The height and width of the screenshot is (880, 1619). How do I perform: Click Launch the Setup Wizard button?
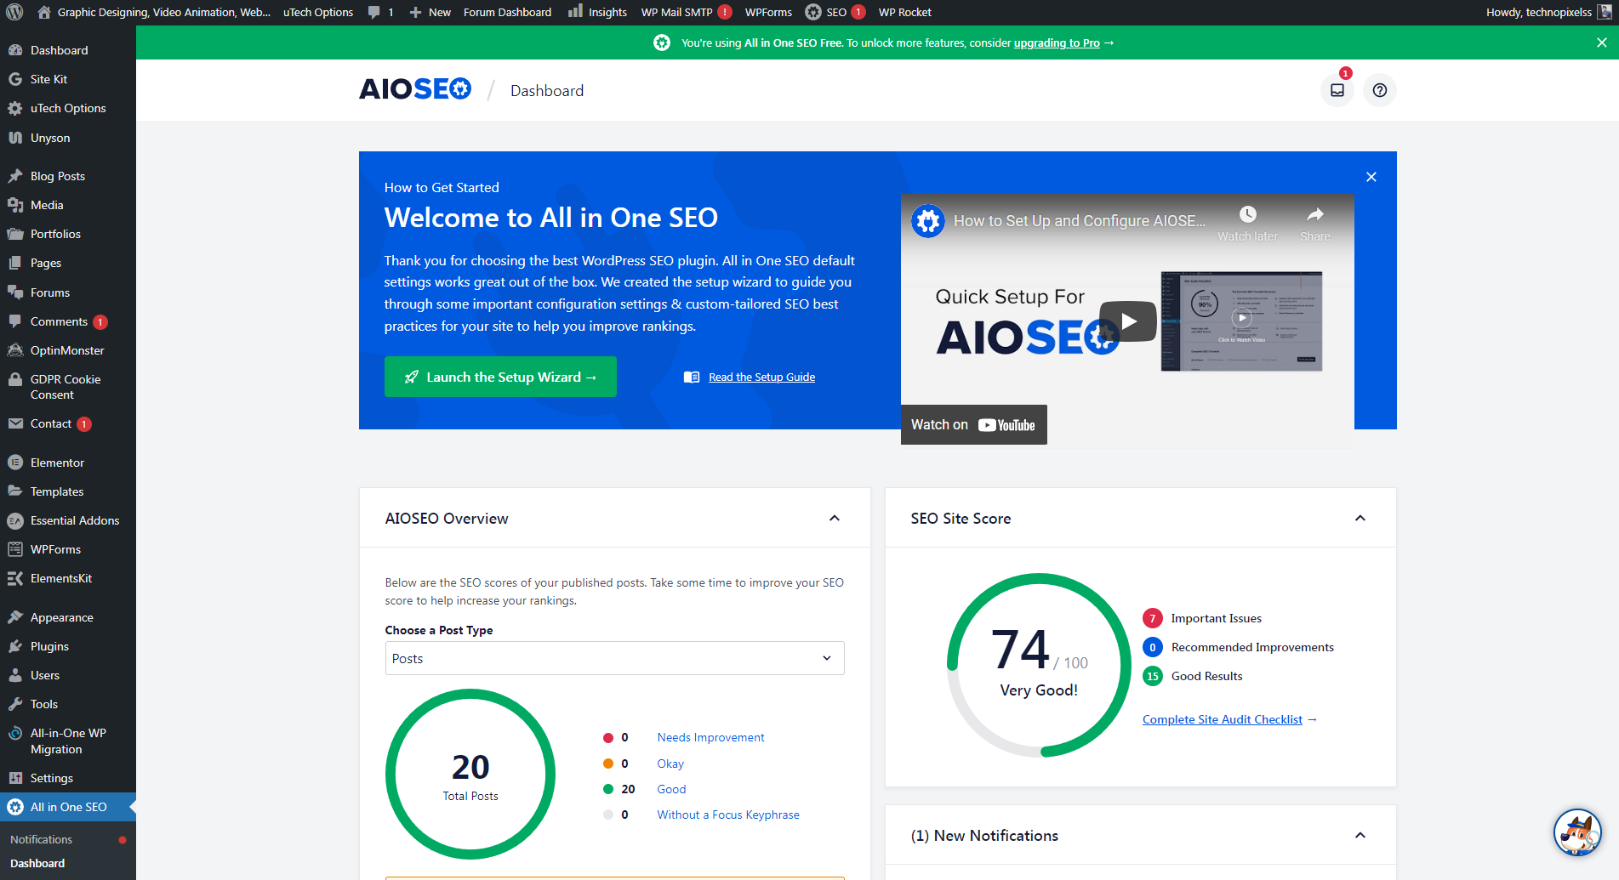(x=500, y=377)
